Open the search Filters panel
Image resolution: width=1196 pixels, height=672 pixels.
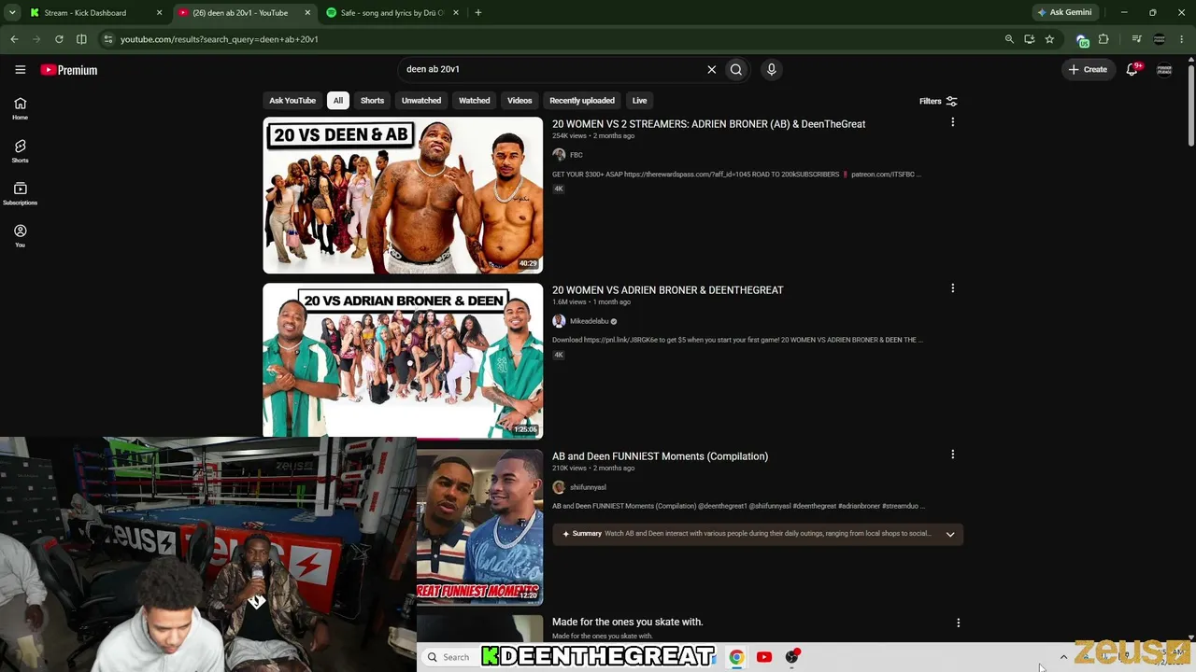coord(938,101)
